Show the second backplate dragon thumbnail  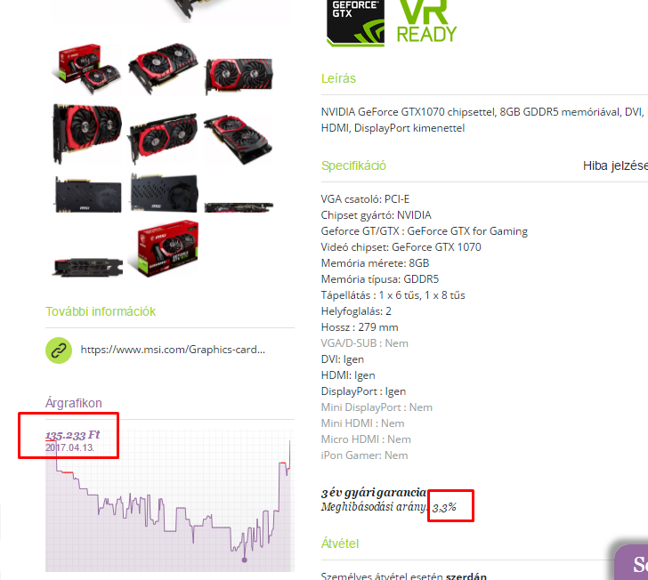click(165, 193)
